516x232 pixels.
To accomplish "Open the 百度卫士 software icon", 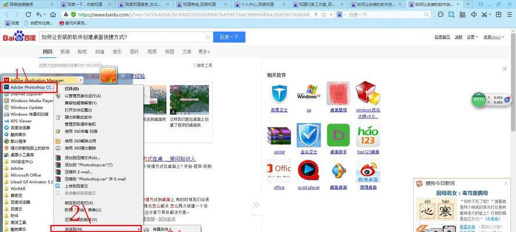I will click(x=279, y=93).
